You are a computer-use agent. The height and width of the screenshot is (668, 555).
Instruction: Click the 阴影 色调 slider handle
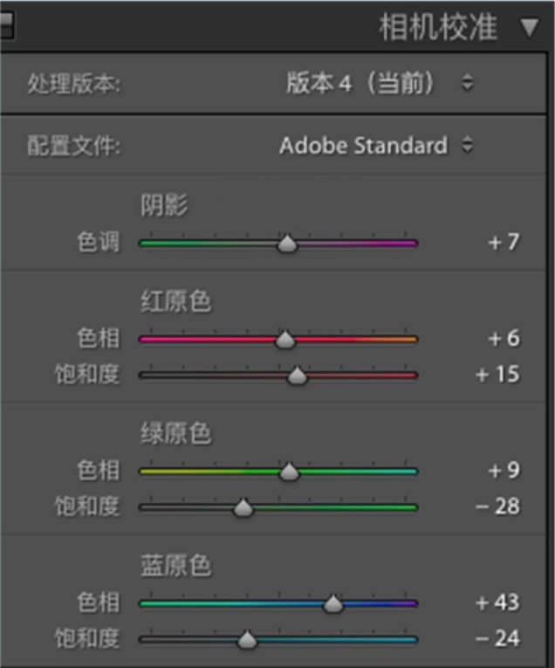pyautogui.click(x=287, y=244)
